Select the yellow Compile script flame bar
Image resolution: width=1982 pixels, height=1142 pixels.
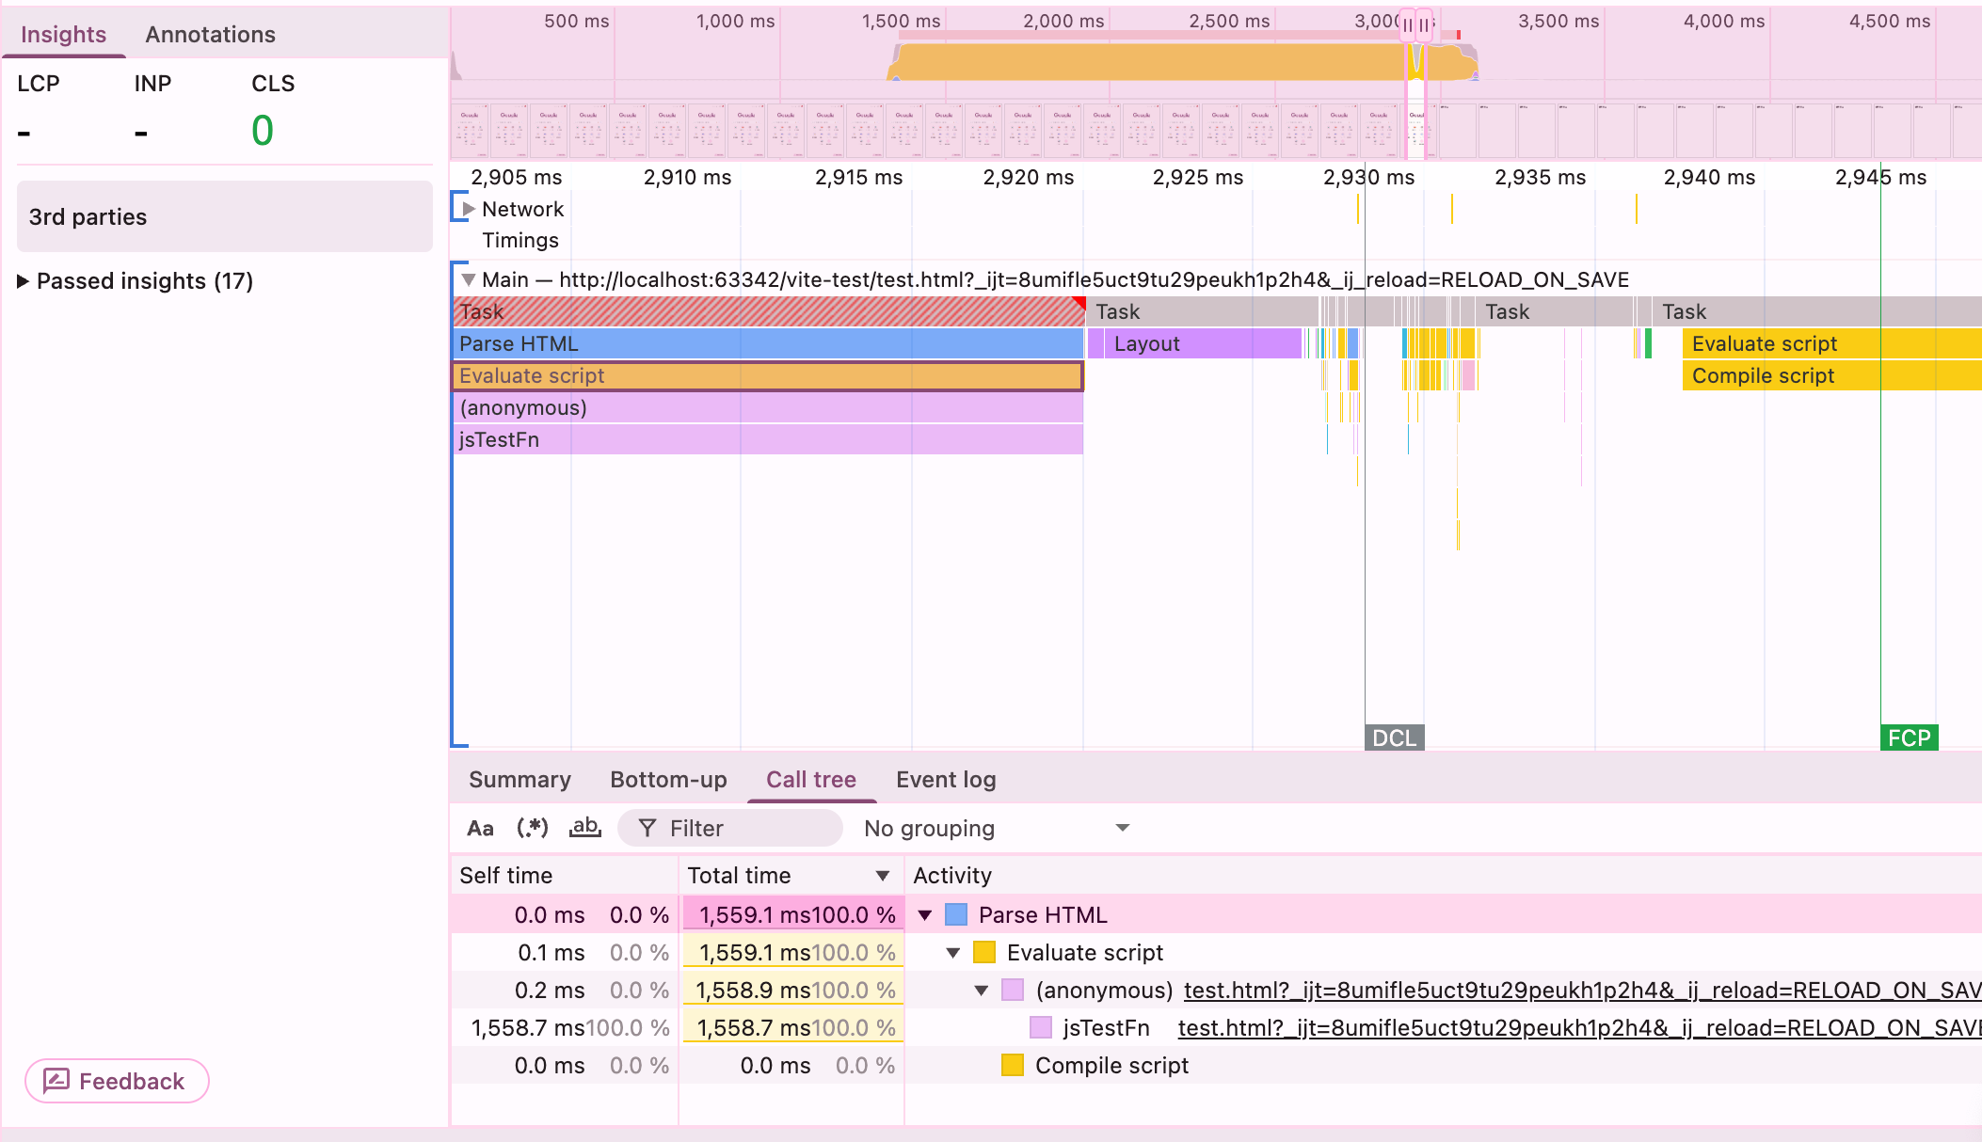(1831, 375)
